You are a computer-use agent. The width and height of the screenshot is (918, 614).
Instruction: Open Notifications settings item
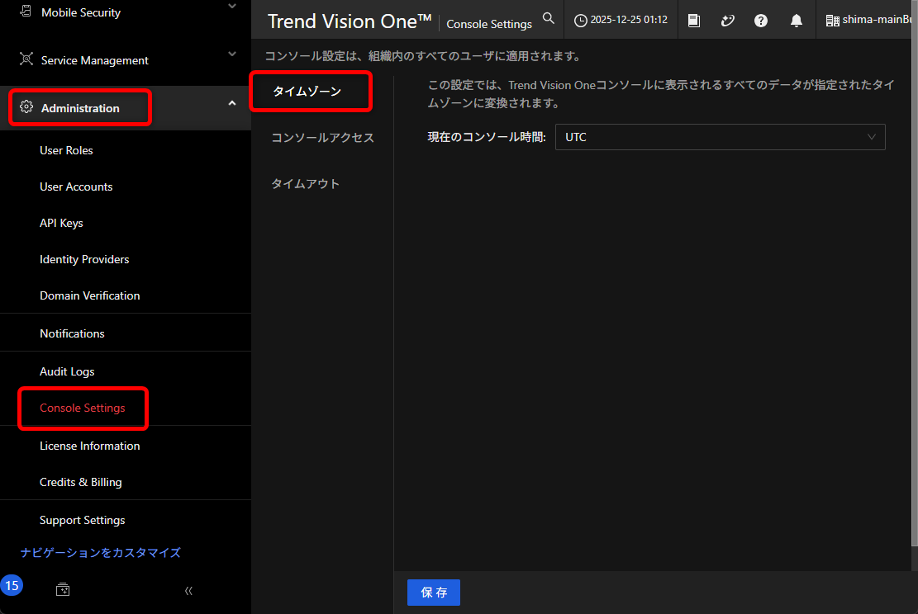pos(72,333)
